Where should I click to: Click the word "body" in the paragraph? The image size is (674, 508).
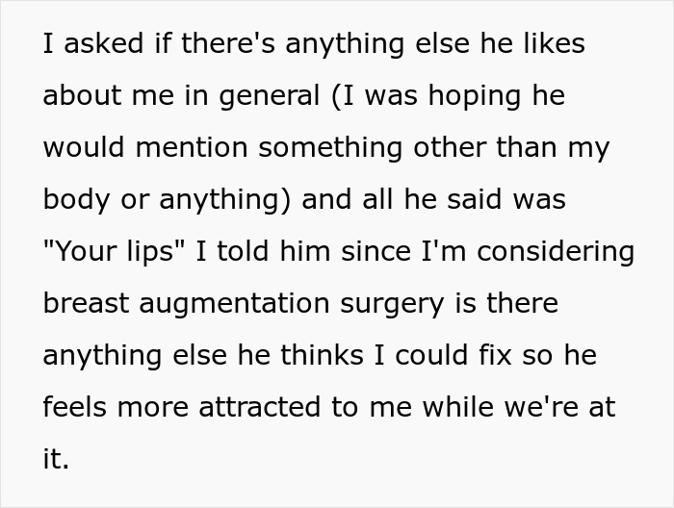[x=76, y=200]
